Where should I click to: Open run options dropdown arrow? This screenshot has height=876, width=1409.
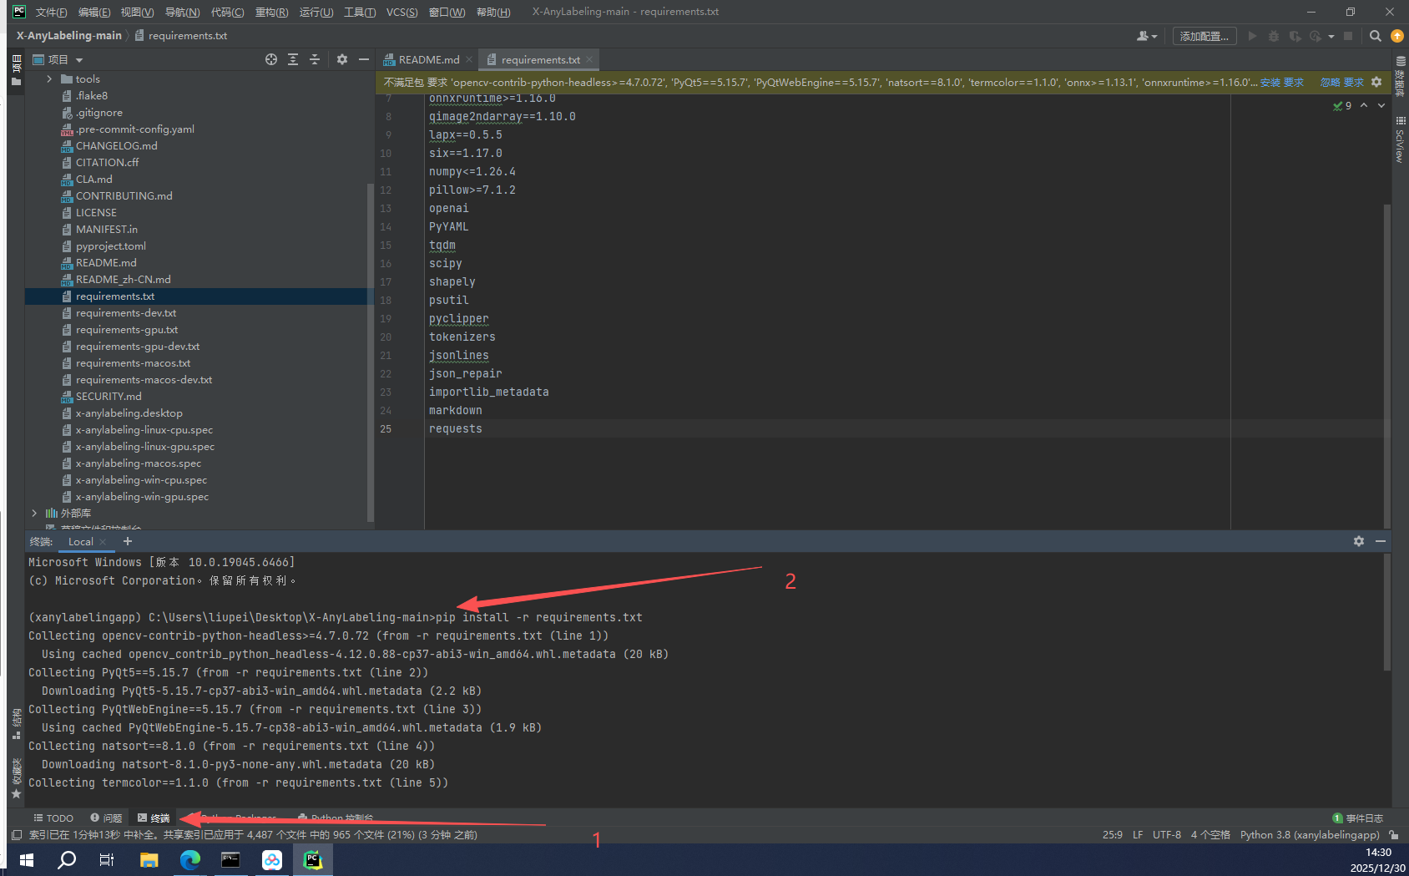1331,36
